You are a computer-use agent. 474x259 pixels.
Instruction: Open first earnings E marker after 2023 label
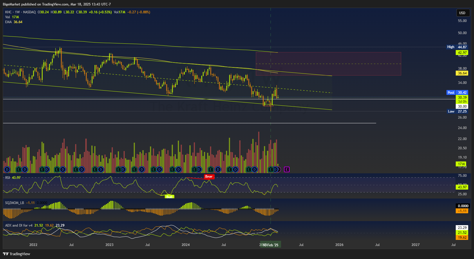click(x=118, y=170)
